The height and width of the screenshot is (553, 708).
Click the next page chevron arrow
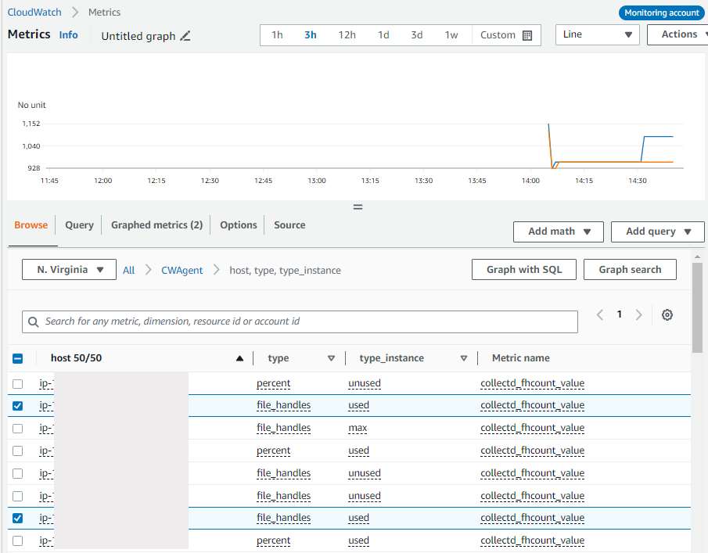point(637,314)
